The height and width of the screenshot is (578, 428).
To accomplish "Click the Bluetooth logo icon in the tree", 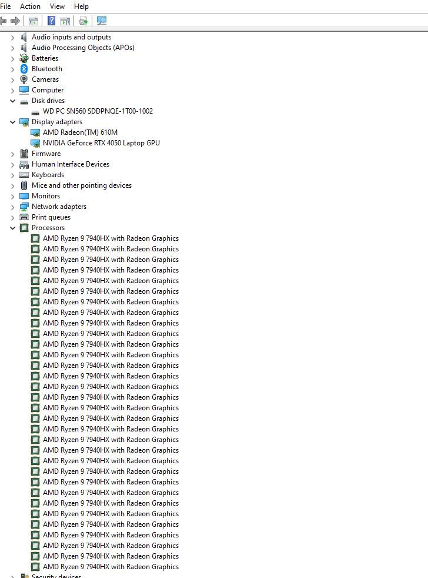I will coord(24,69).
